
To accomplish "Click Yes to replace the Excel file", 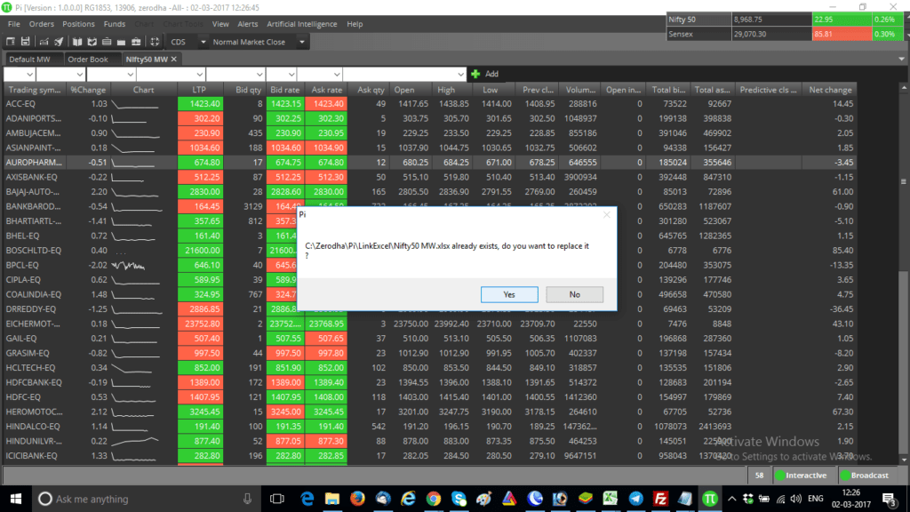I will (509, 294).
